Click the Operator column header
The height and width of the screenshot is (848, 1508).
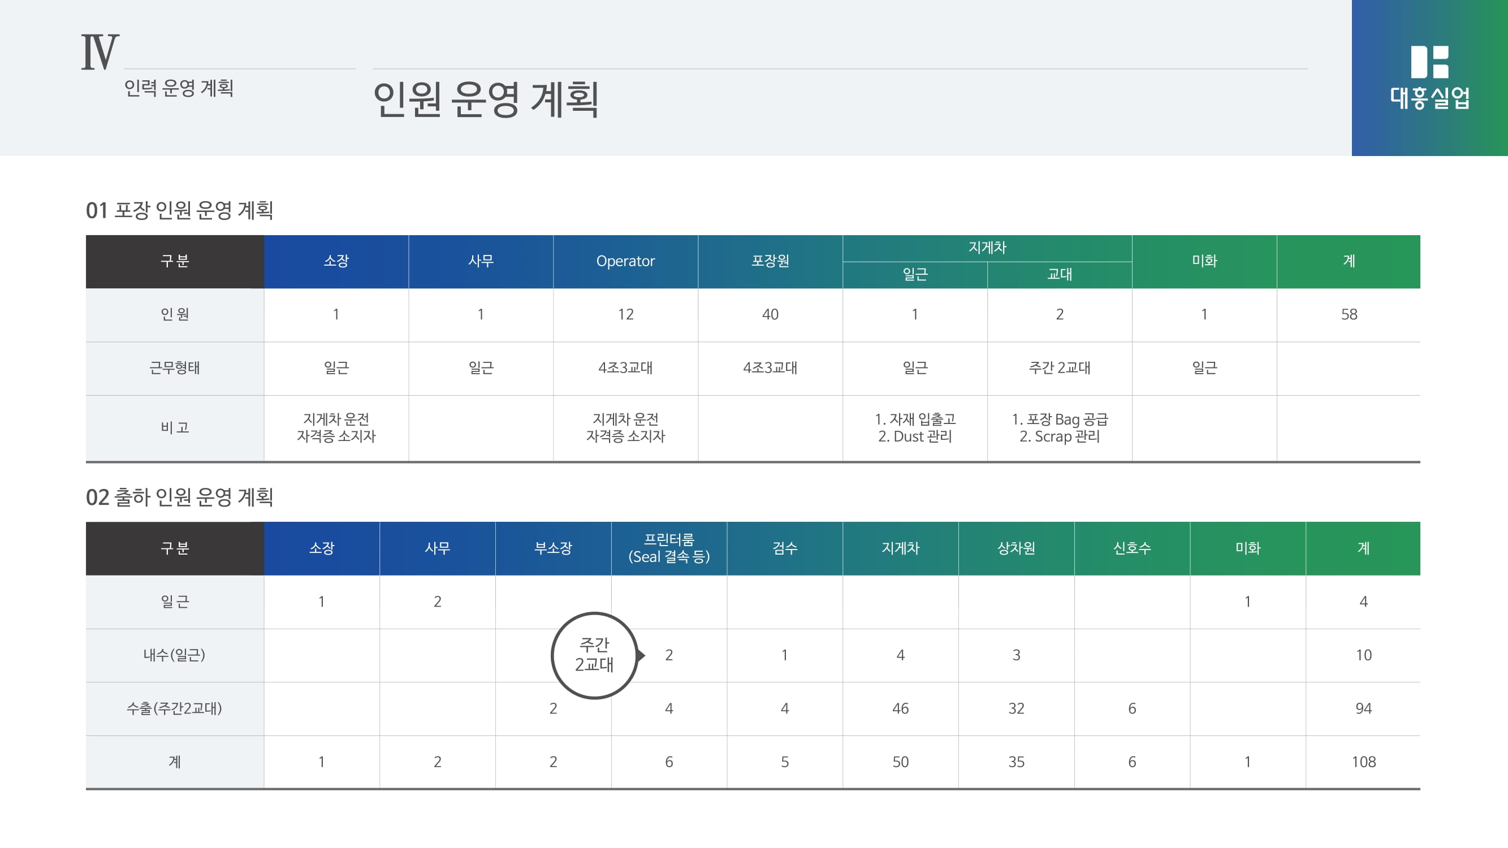point(625,261)
